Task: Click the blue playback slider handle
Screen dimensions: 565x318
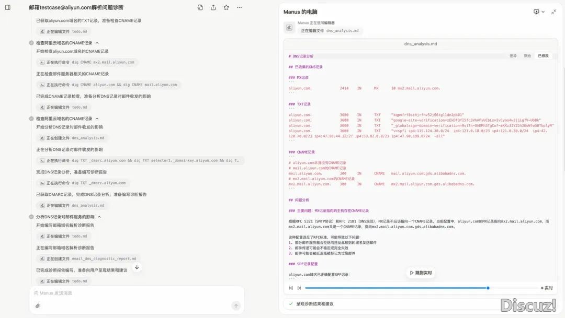Action: pos(488,288)
